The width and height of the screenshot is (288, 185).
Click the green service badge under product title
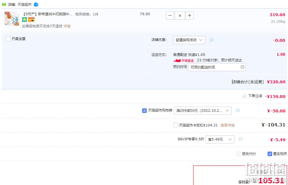[x=25, y=20]
